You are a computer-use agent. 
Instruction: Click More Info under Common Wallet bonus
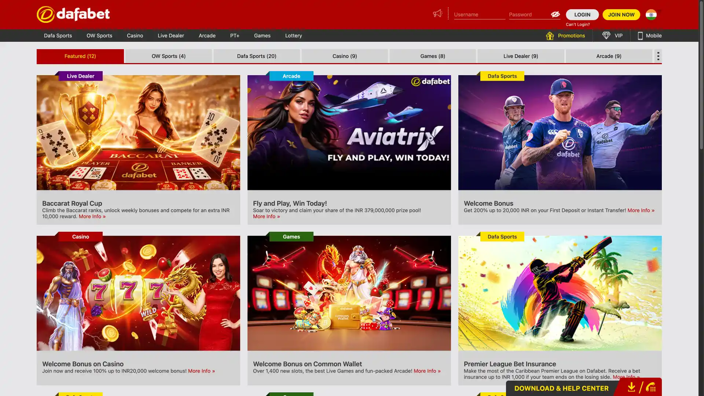tap(427, 371)
